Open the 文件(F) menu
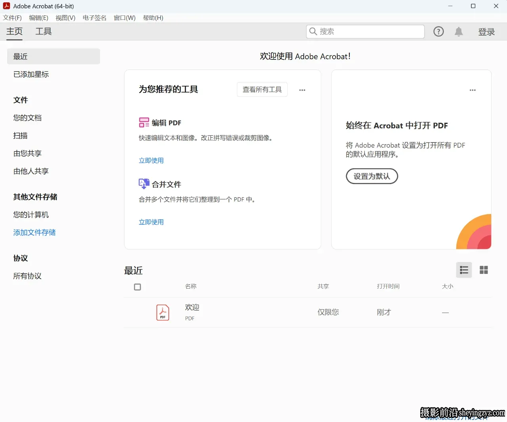 tap(12, 18)
